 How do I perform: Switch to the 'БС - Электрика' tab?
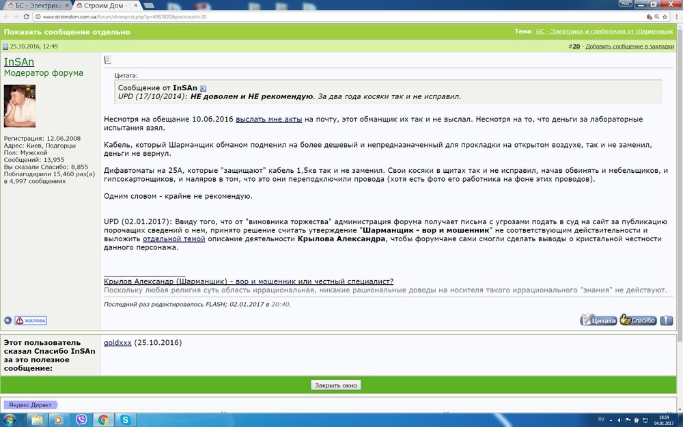37,5
